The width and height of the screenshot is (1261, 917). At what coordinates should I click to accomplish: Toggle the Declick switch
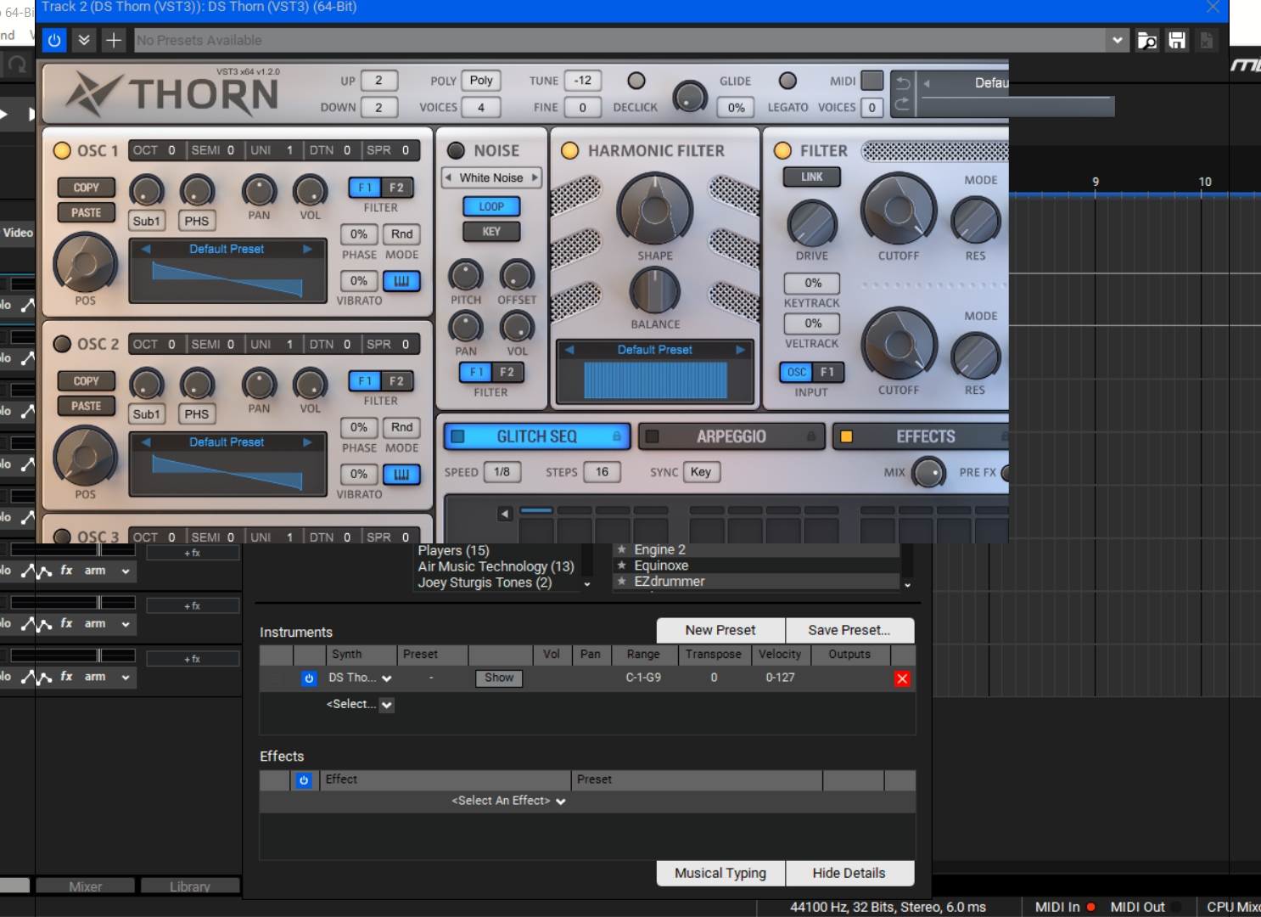coord(636,81)
